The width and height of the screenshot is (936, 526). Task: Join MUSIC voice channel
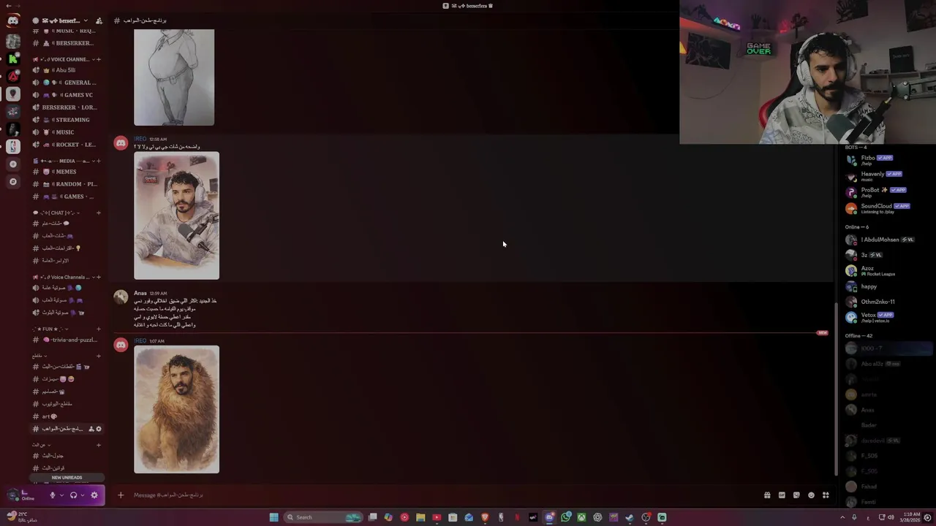tap(67, 132)
